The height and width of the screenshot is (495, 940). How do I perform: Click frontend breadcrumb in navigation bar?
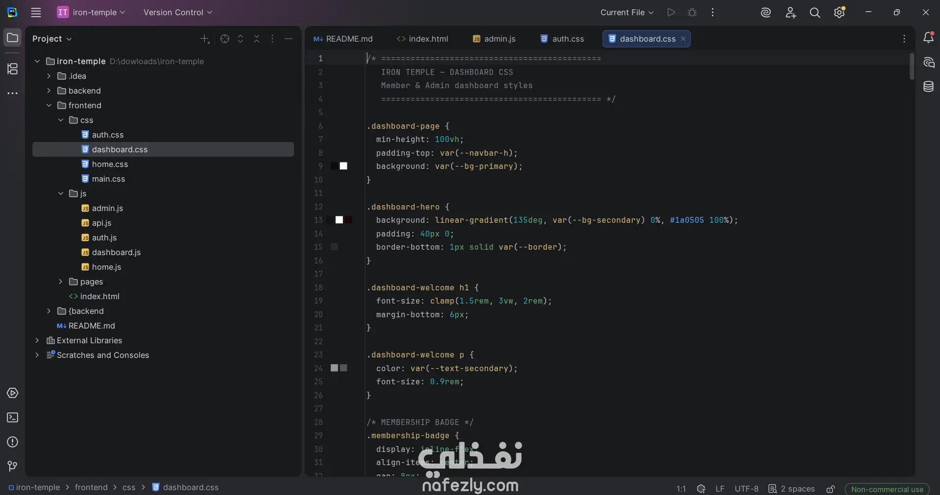[91, 487]
